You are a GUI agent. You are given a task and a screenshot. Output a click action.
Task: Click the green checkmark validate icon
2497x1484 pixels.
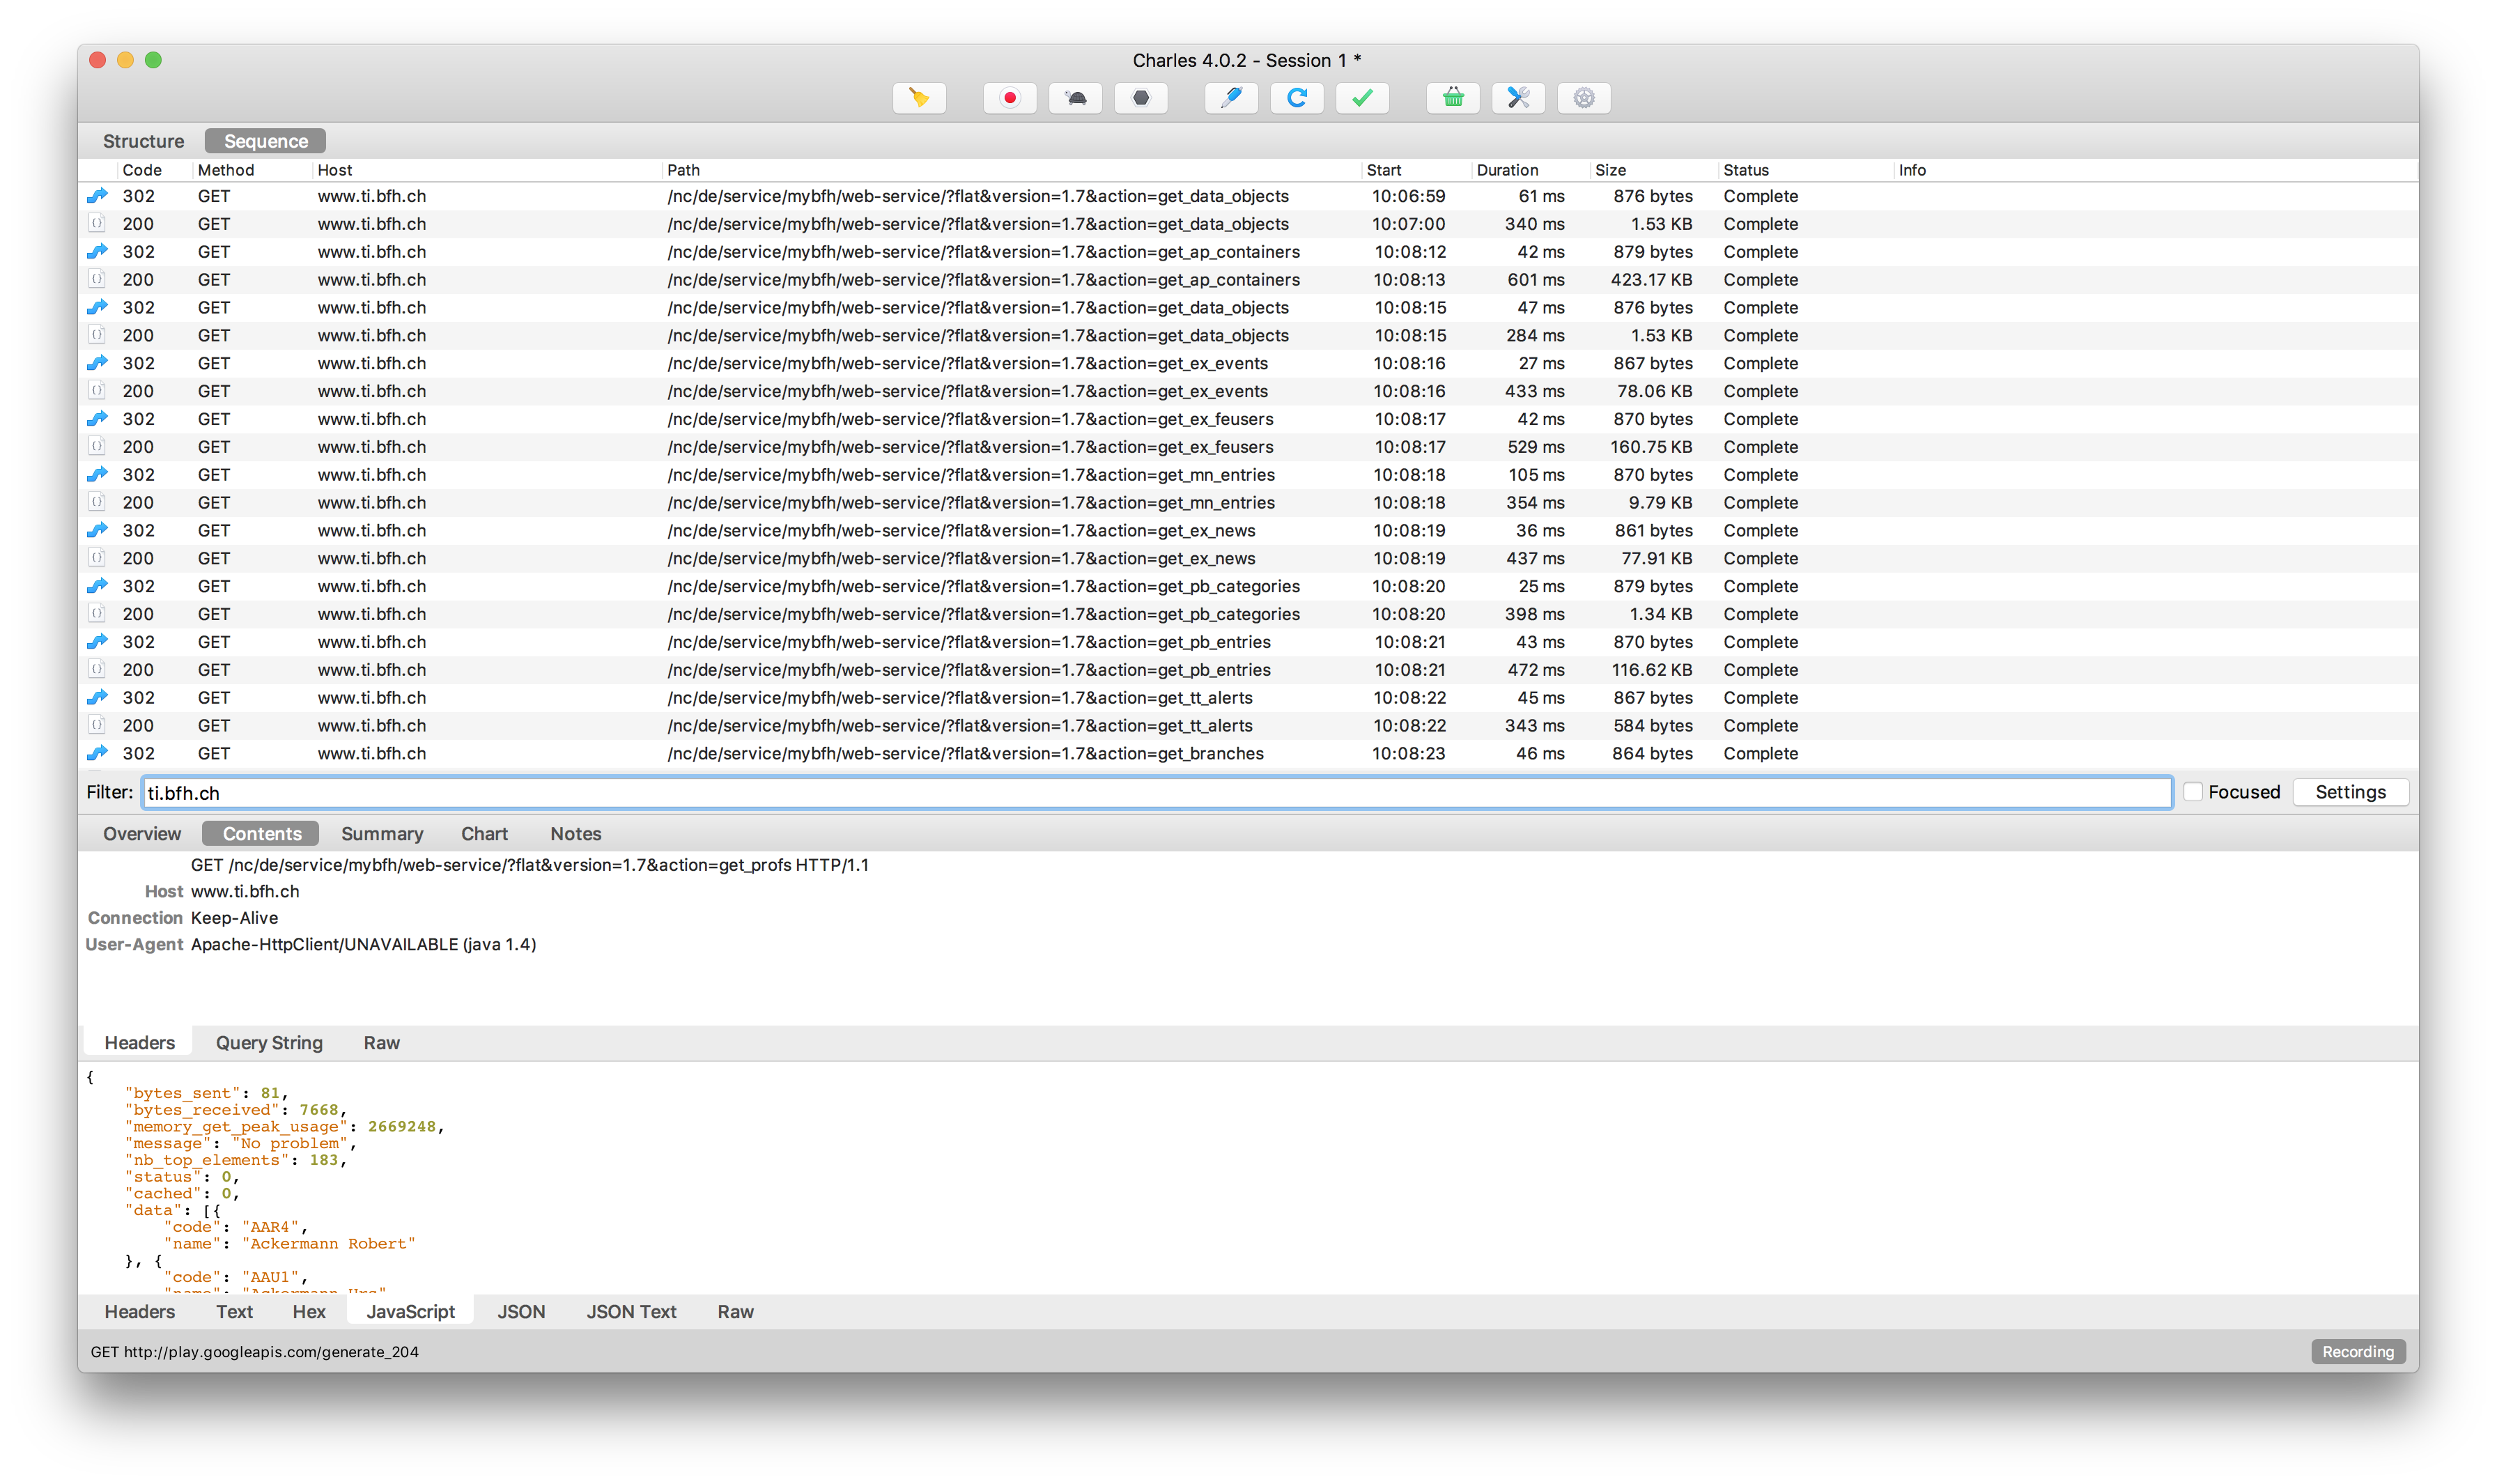tap(1362, 98)
